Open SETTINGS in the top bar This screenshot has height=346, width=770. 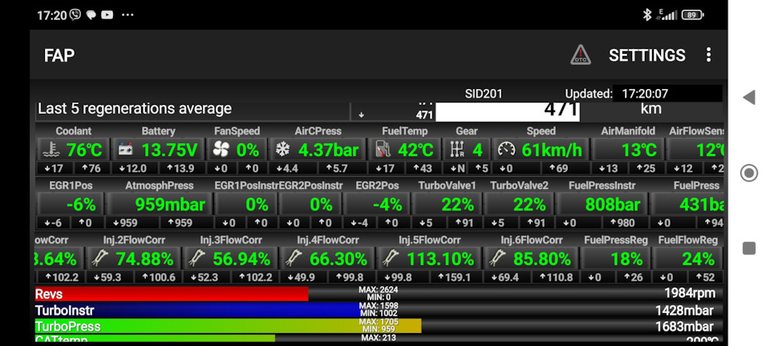pyautogui.click(x=646, y=54)
